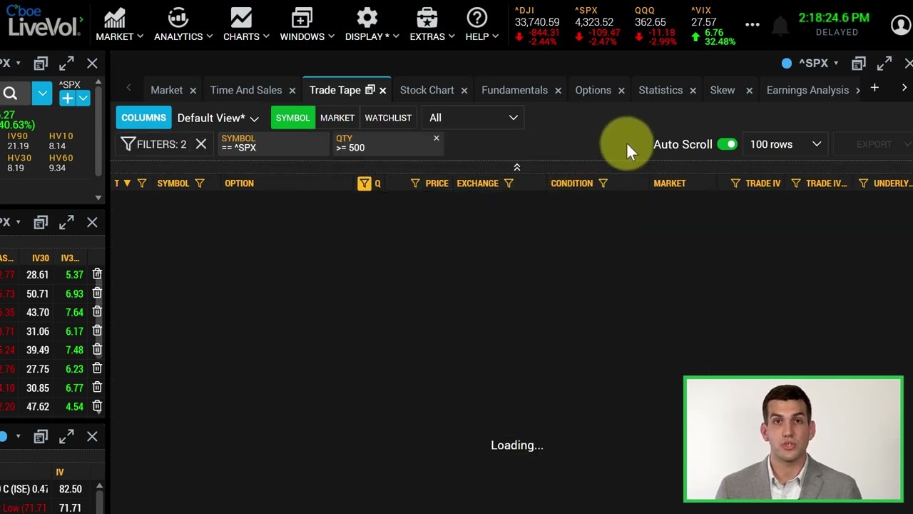Open the user account icon

(901, 25)
